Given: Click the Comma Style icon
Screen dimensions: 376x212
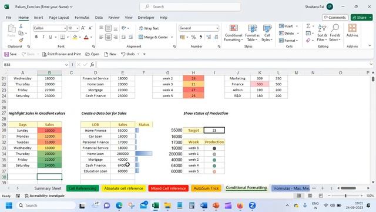Looking at the screenshot, I should [200, 37].
